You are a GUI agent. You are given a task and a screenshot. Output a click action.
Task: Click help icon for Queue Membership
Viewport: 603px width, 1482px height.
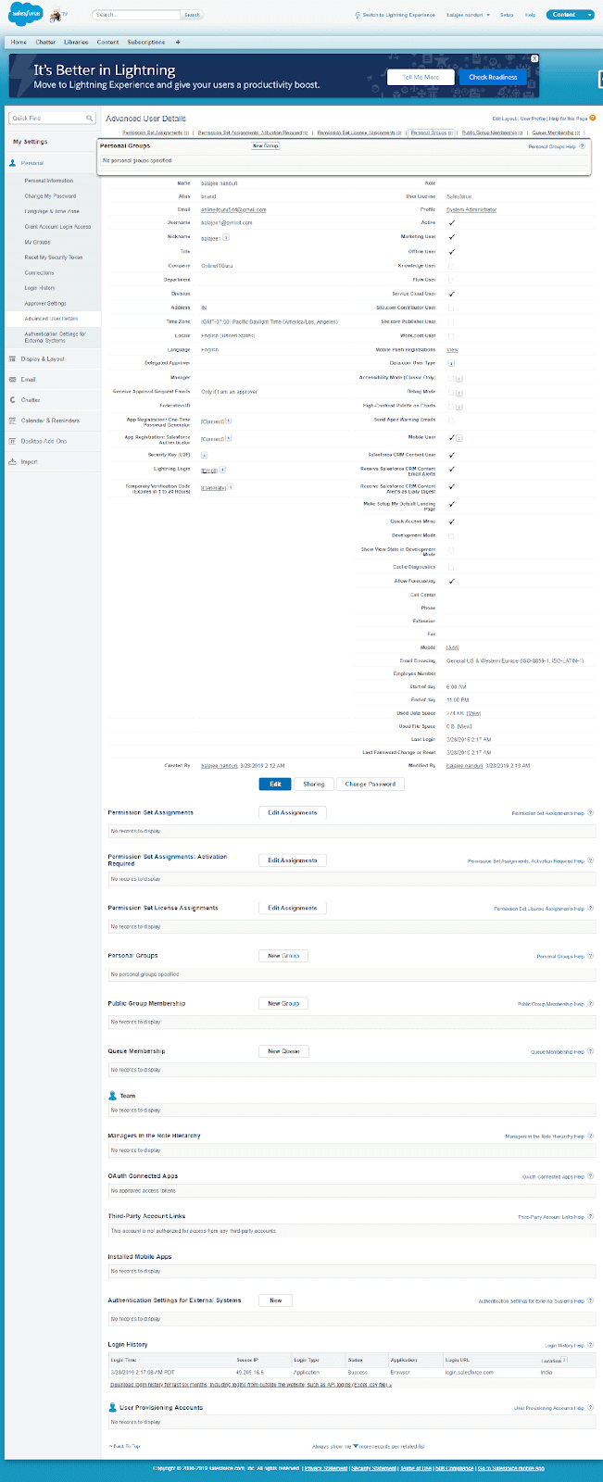pos(591,1052)
